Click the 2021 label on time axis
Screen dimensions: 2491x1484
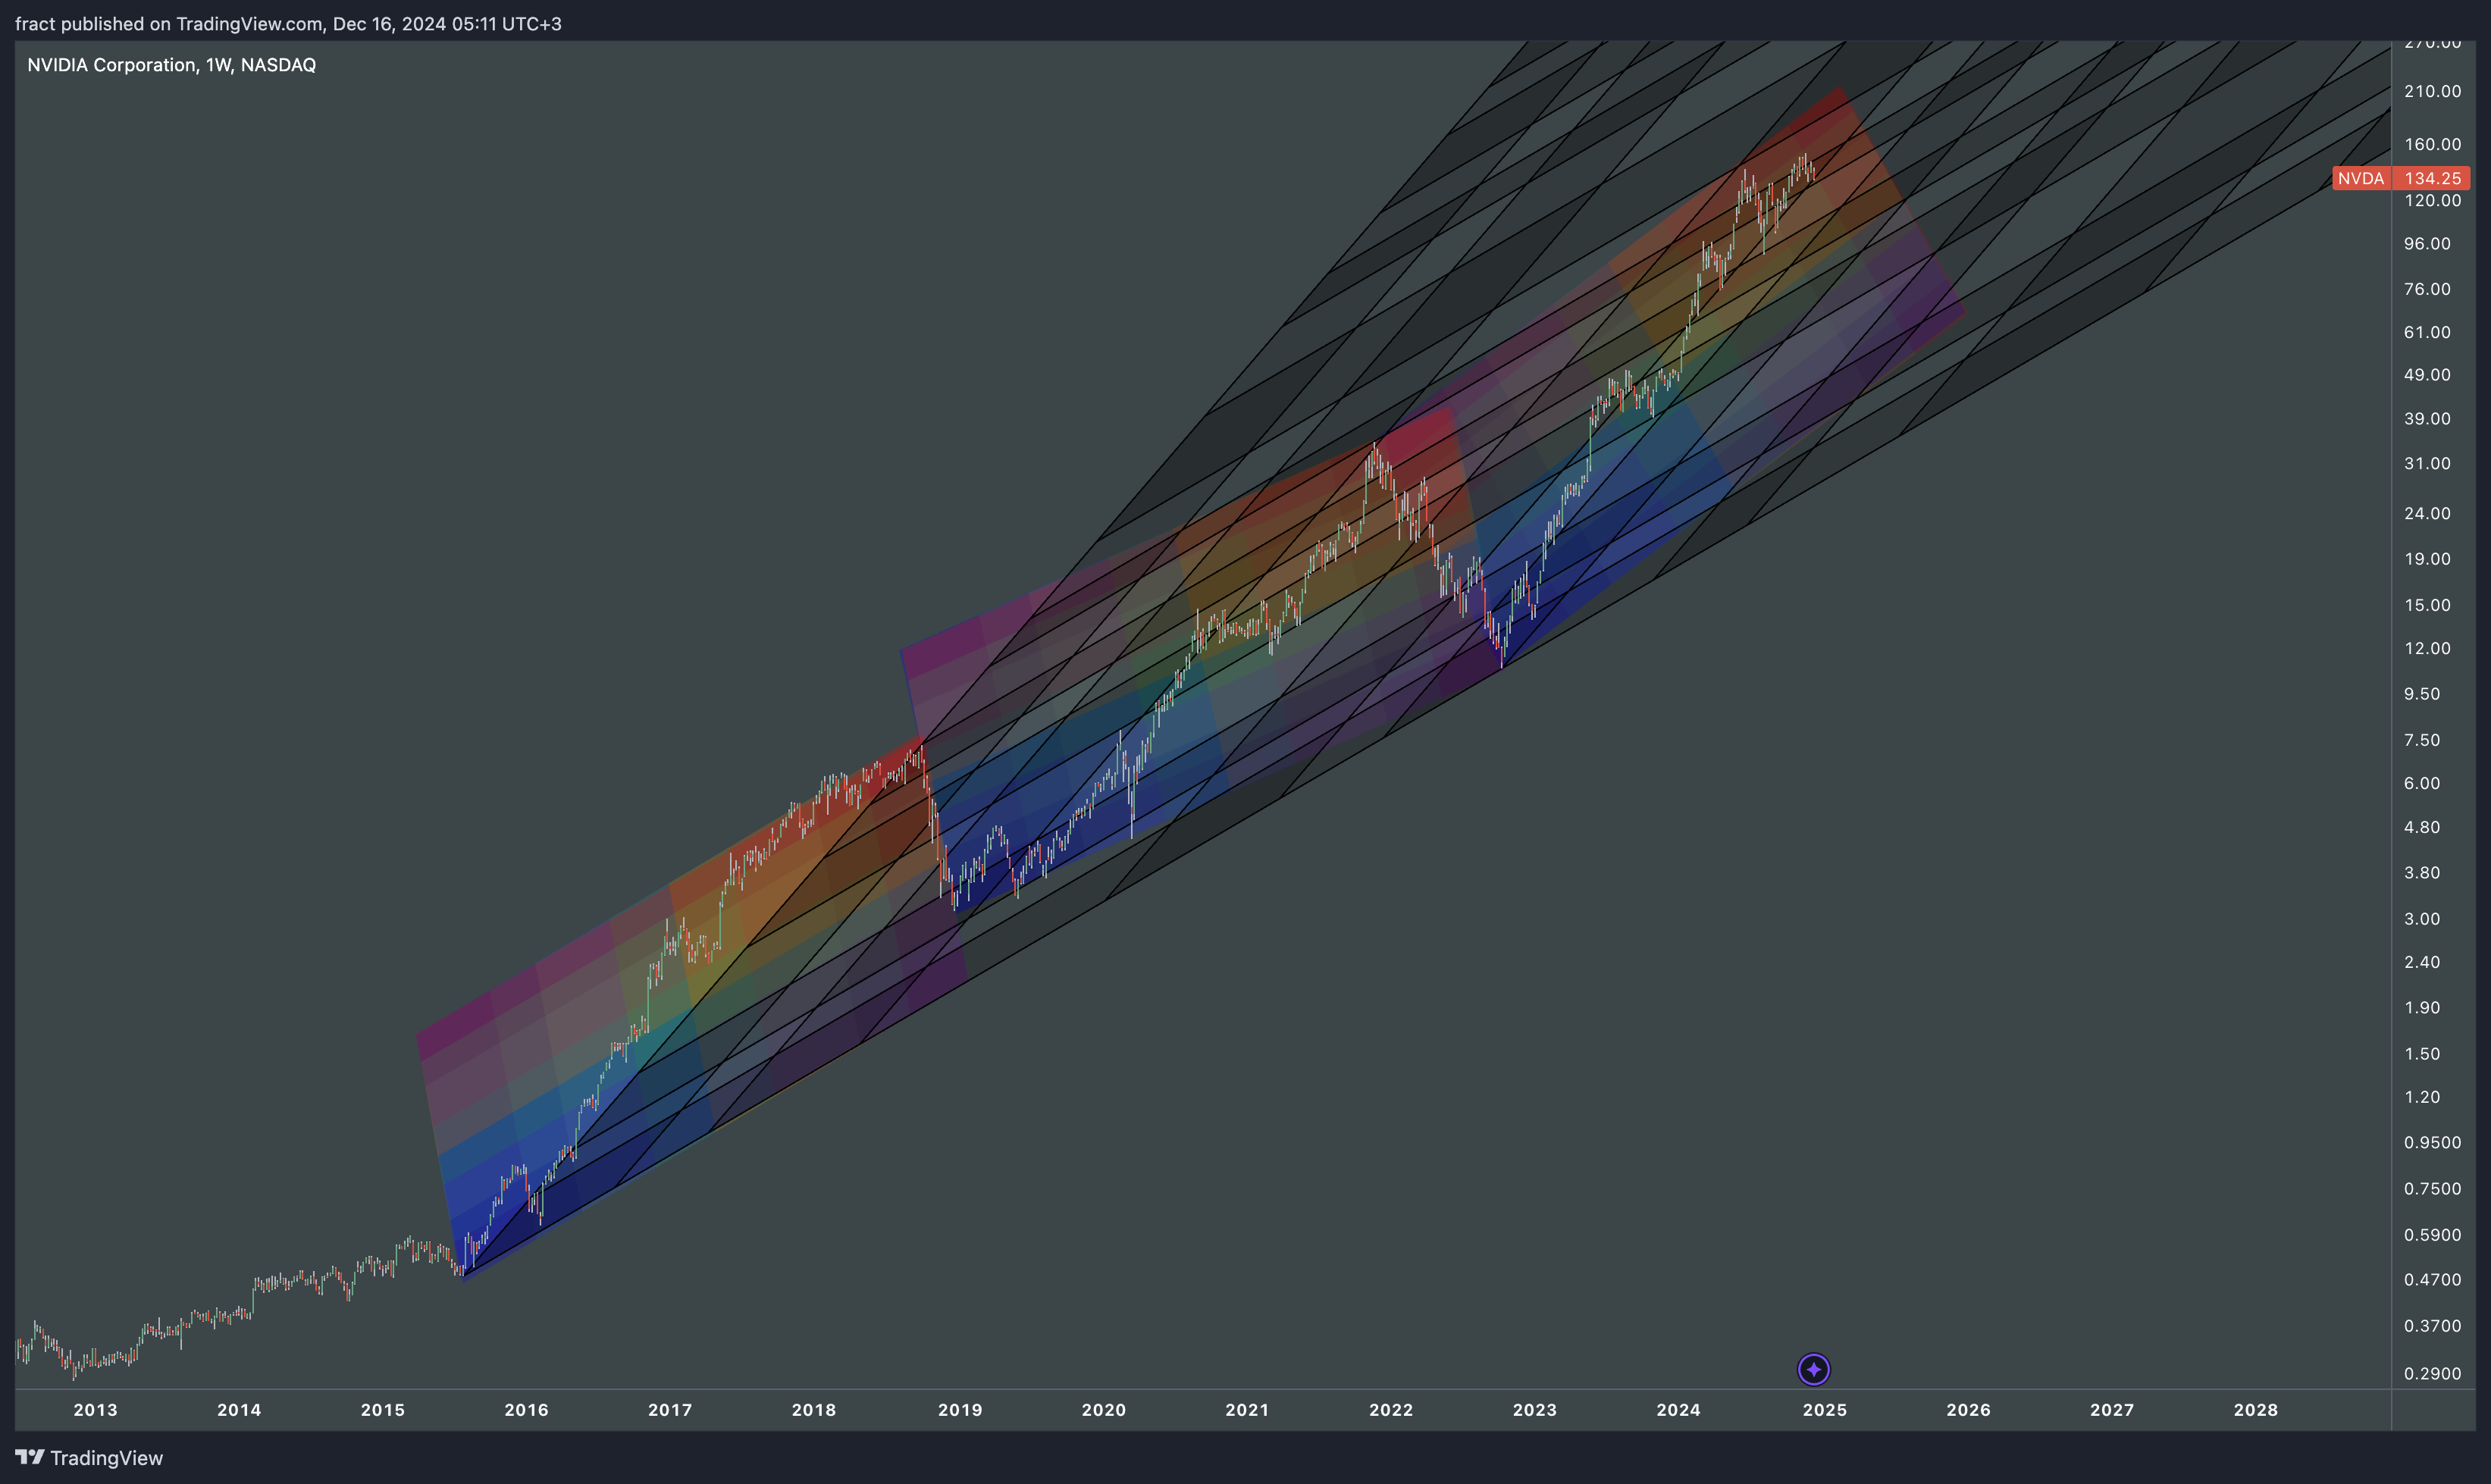(1247, 1410)
